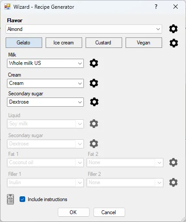Image resolution: width=186 pixels, height=222 pixels.
Task: Open the Filler 2 dropdown
Action: coord(125,182)
